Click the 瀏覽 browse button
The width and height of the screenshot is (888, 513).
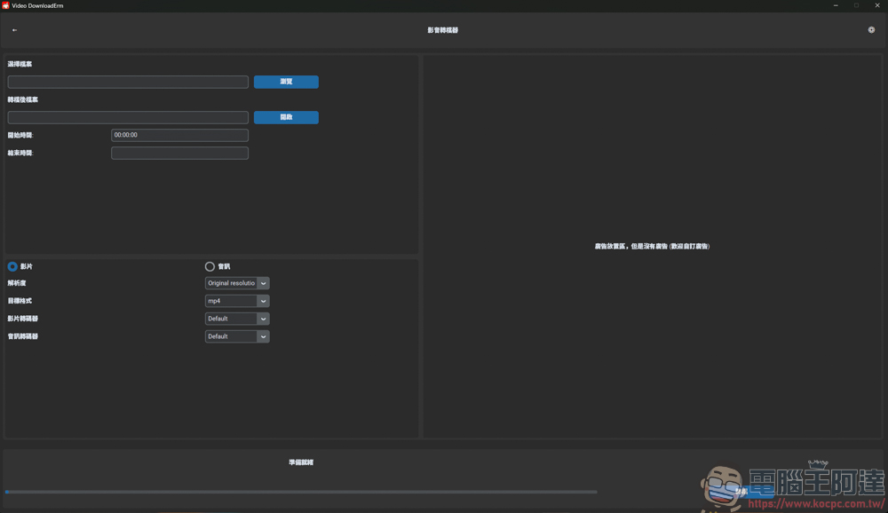(x=286, y=82)
